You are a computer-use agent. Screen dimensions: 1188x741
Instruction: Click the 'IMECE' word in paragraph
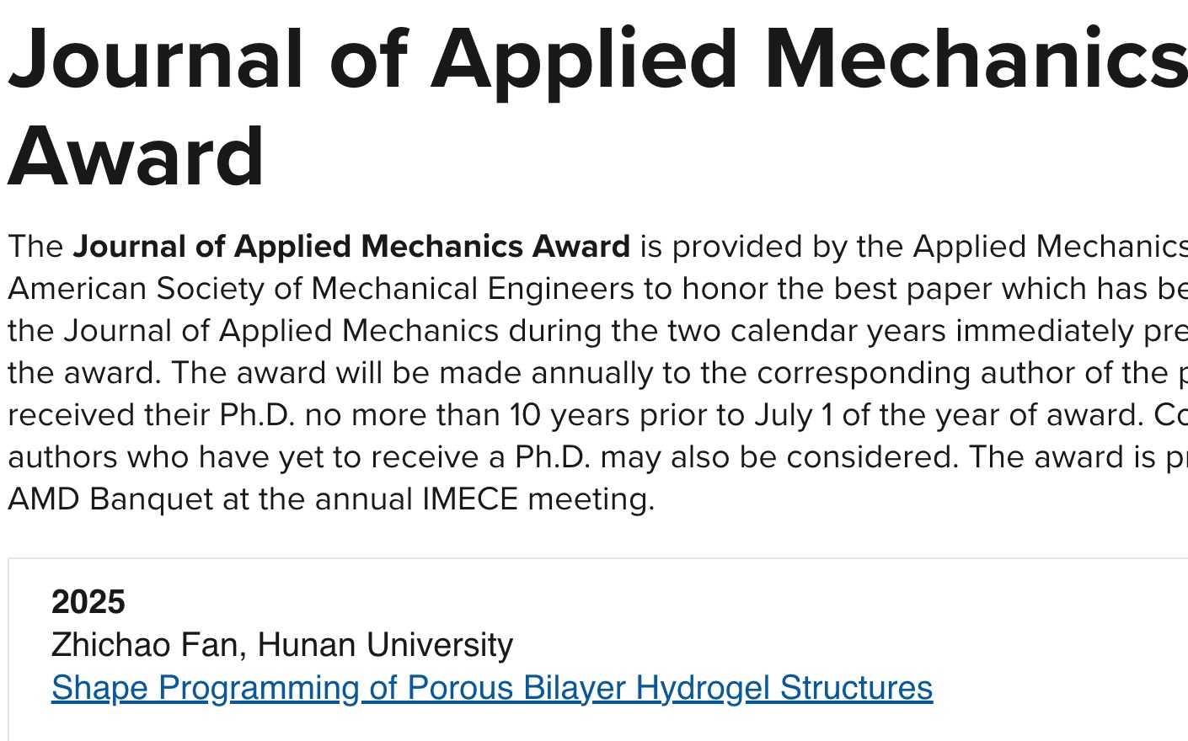469,499
